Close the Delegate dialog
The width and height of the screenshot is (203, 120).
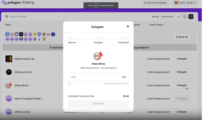tap(128, 26)
